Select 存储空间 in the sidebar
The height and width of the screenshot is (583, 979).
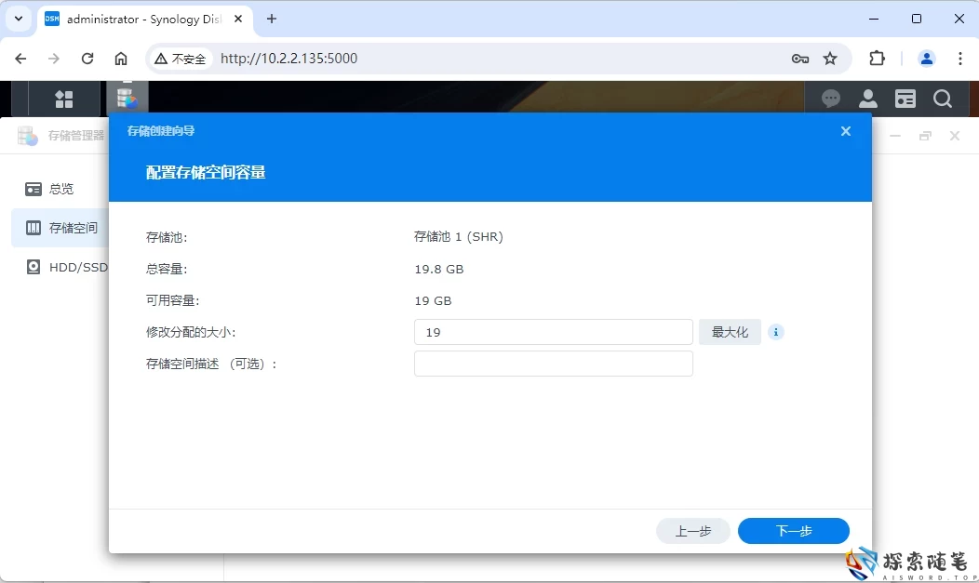coord(72,228)
